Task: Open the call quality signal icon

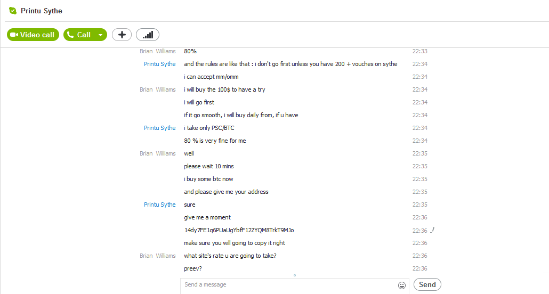Action: tap(148, 35)
